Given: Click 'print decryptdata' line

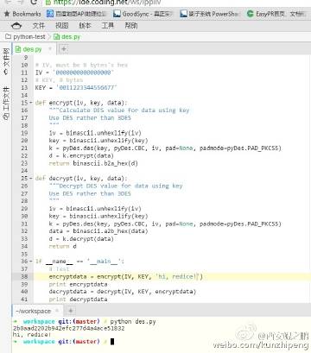Looking at the screenshot, I should point(78,299).
